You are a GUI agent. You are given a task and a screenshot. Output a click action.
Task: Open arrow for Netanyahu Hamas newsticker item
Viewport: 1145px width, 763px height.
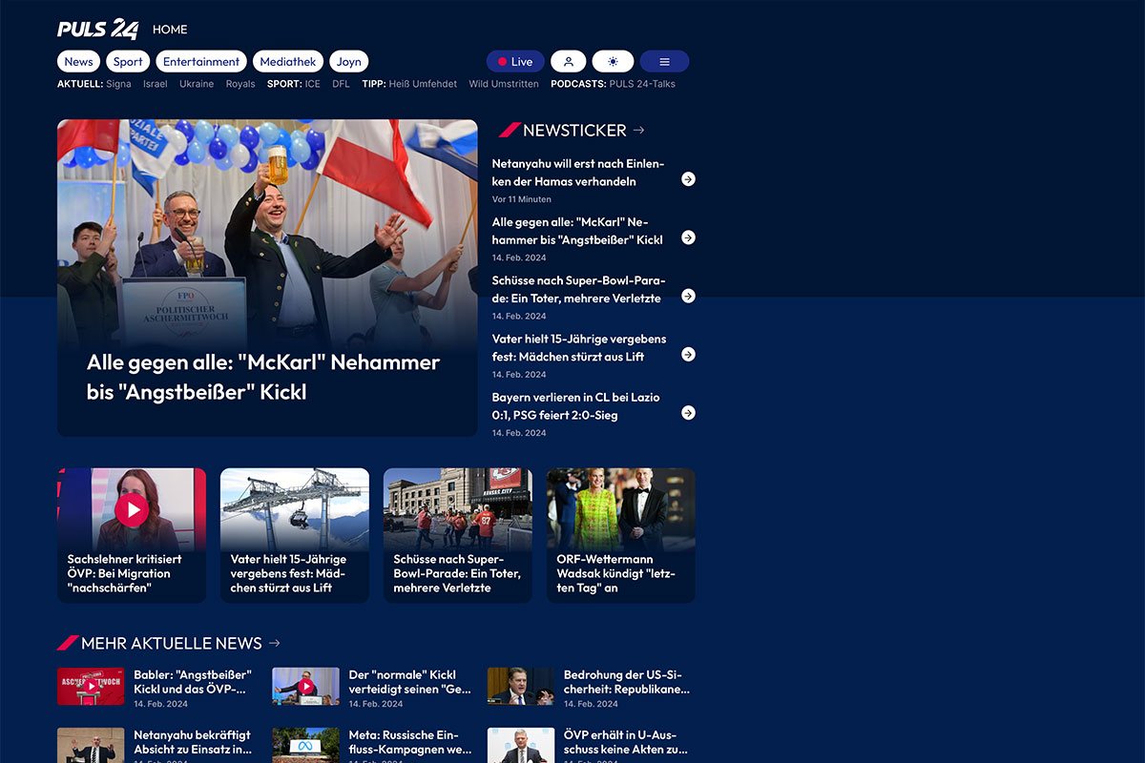pyautogui.click(x=688, y=179)
